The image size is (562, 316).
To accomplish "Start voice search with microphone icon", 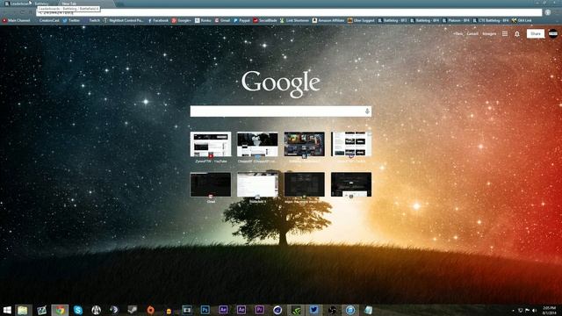I will pos(367,111).
